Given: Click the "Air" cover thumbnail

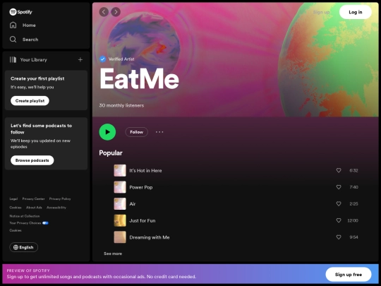Looking at the screenshot, I should [x=120, y=204].
